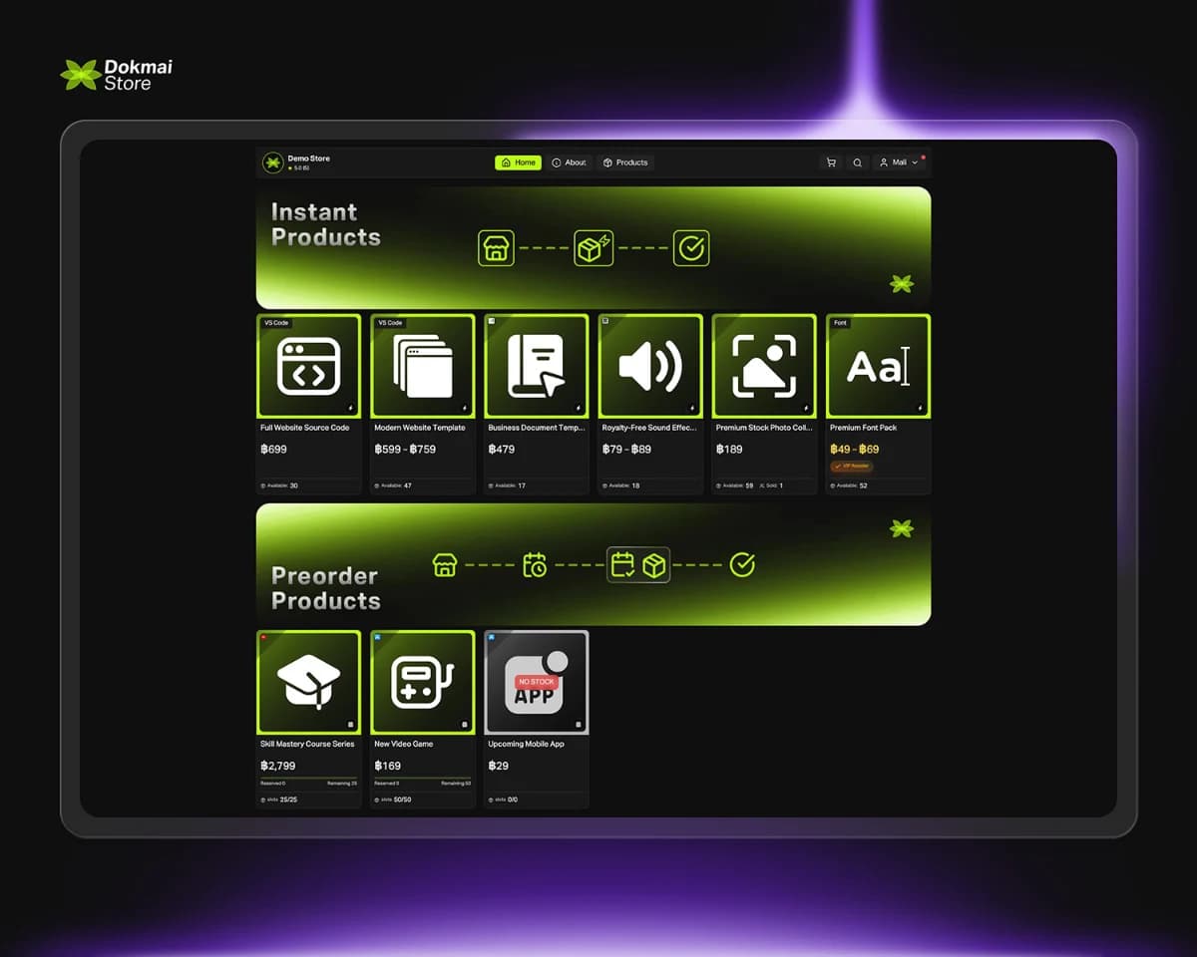
Task: Open the About page
Action: 570,162
